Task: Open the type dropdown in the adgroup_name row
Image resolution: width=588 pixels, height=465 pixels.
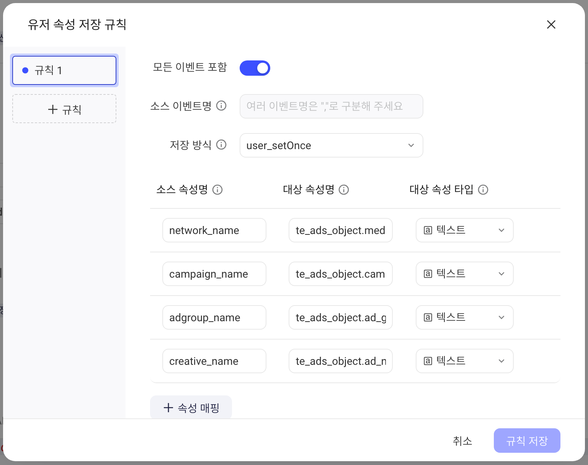Action: pos(465,317)
